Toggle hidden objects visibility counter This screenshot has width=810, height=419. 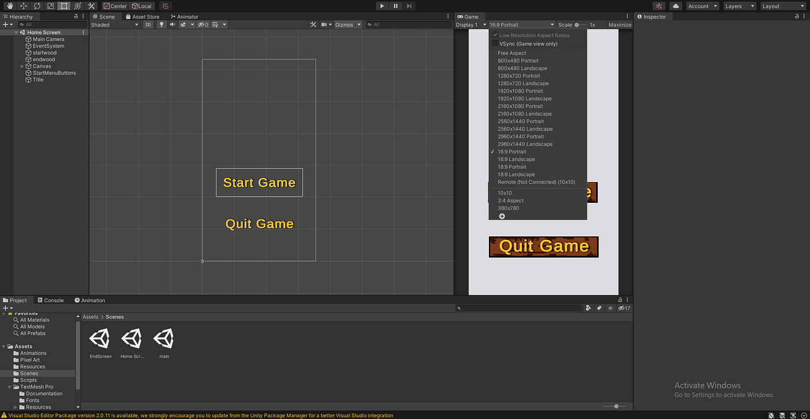tap(203, 25)
